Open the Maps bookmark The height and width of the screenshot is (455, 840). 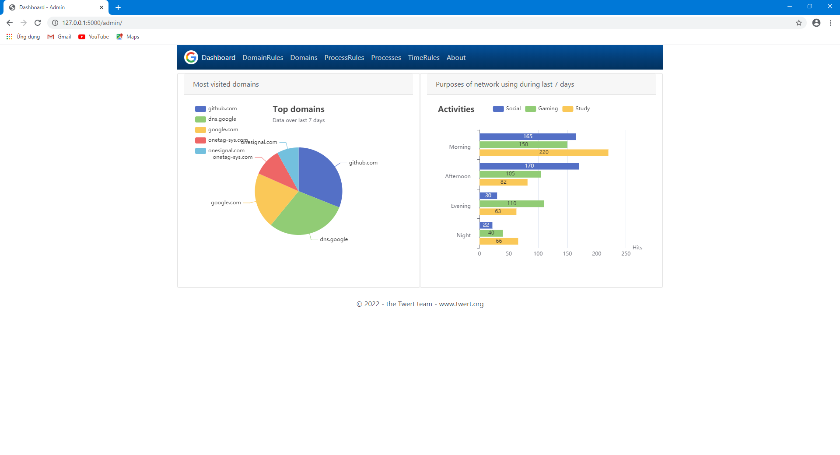(128, 37)
